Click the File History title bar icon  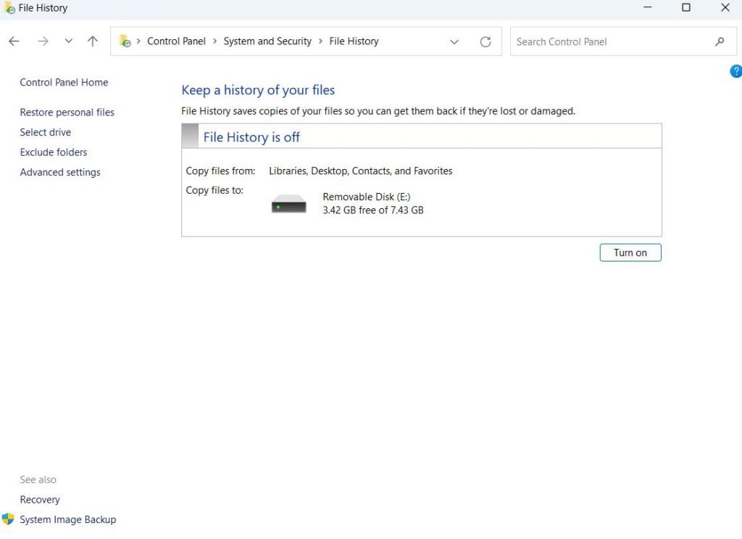coord(9,7)
